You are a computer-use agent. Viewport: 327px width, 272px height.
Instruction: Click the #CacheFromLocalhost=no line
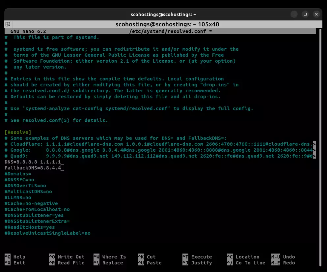(x=37, y=209)
